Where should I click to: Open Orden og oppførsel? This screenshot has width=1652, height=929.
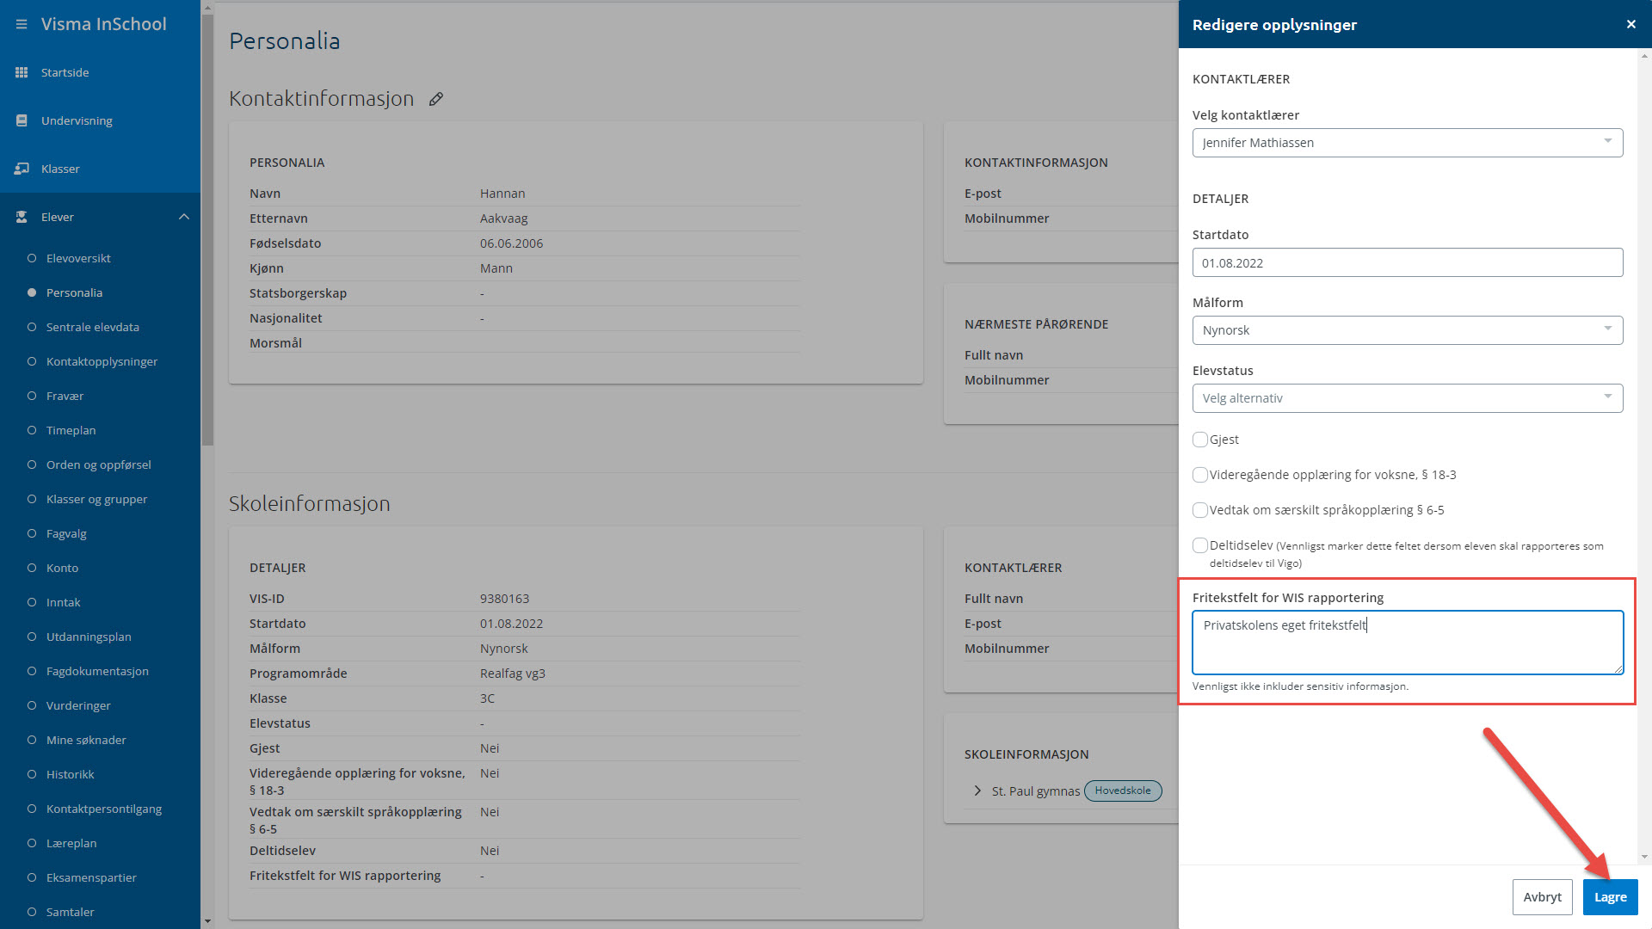pyautogui.click(x=98, y=464)
